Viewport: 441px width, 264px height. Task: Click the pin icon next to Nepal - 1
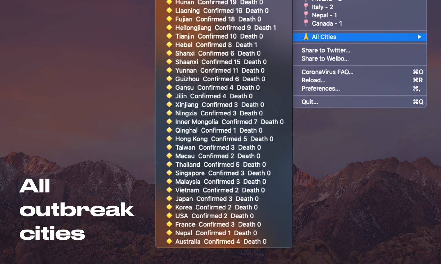pyautogui.click(x=306, y=15)
